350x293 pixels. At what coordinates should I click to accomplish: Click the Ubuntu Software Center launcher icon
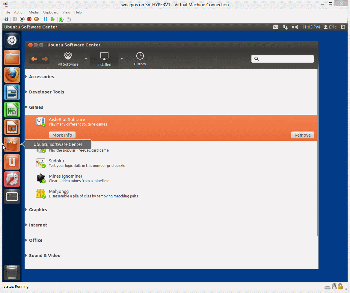12,145
